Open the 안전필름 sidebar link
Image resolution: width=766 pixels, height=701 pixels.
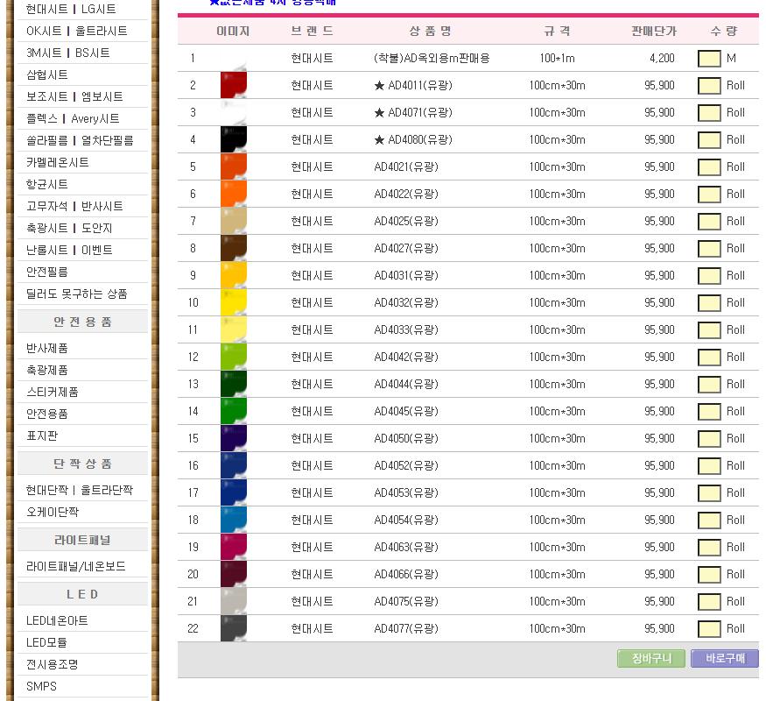pos(47,272)
